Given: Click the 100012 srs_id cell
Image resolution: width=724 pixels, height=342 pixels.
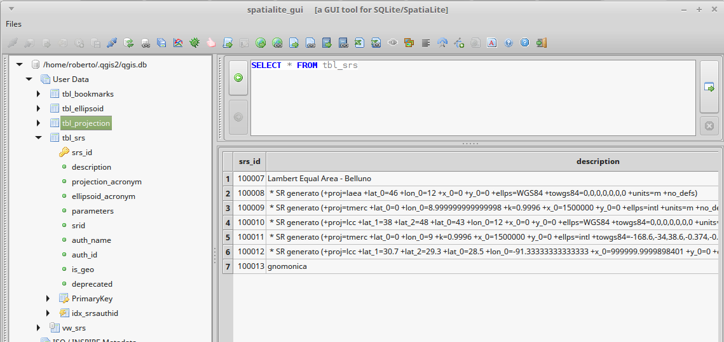Looking at the screenshot, I should (x=250, y=252).
